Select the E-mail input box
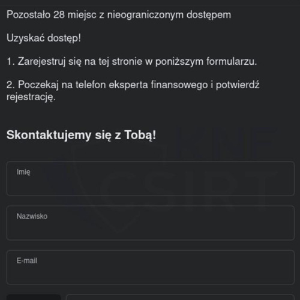Image resolution: width=300 pixels, height=300 pixels. [151, 267]
